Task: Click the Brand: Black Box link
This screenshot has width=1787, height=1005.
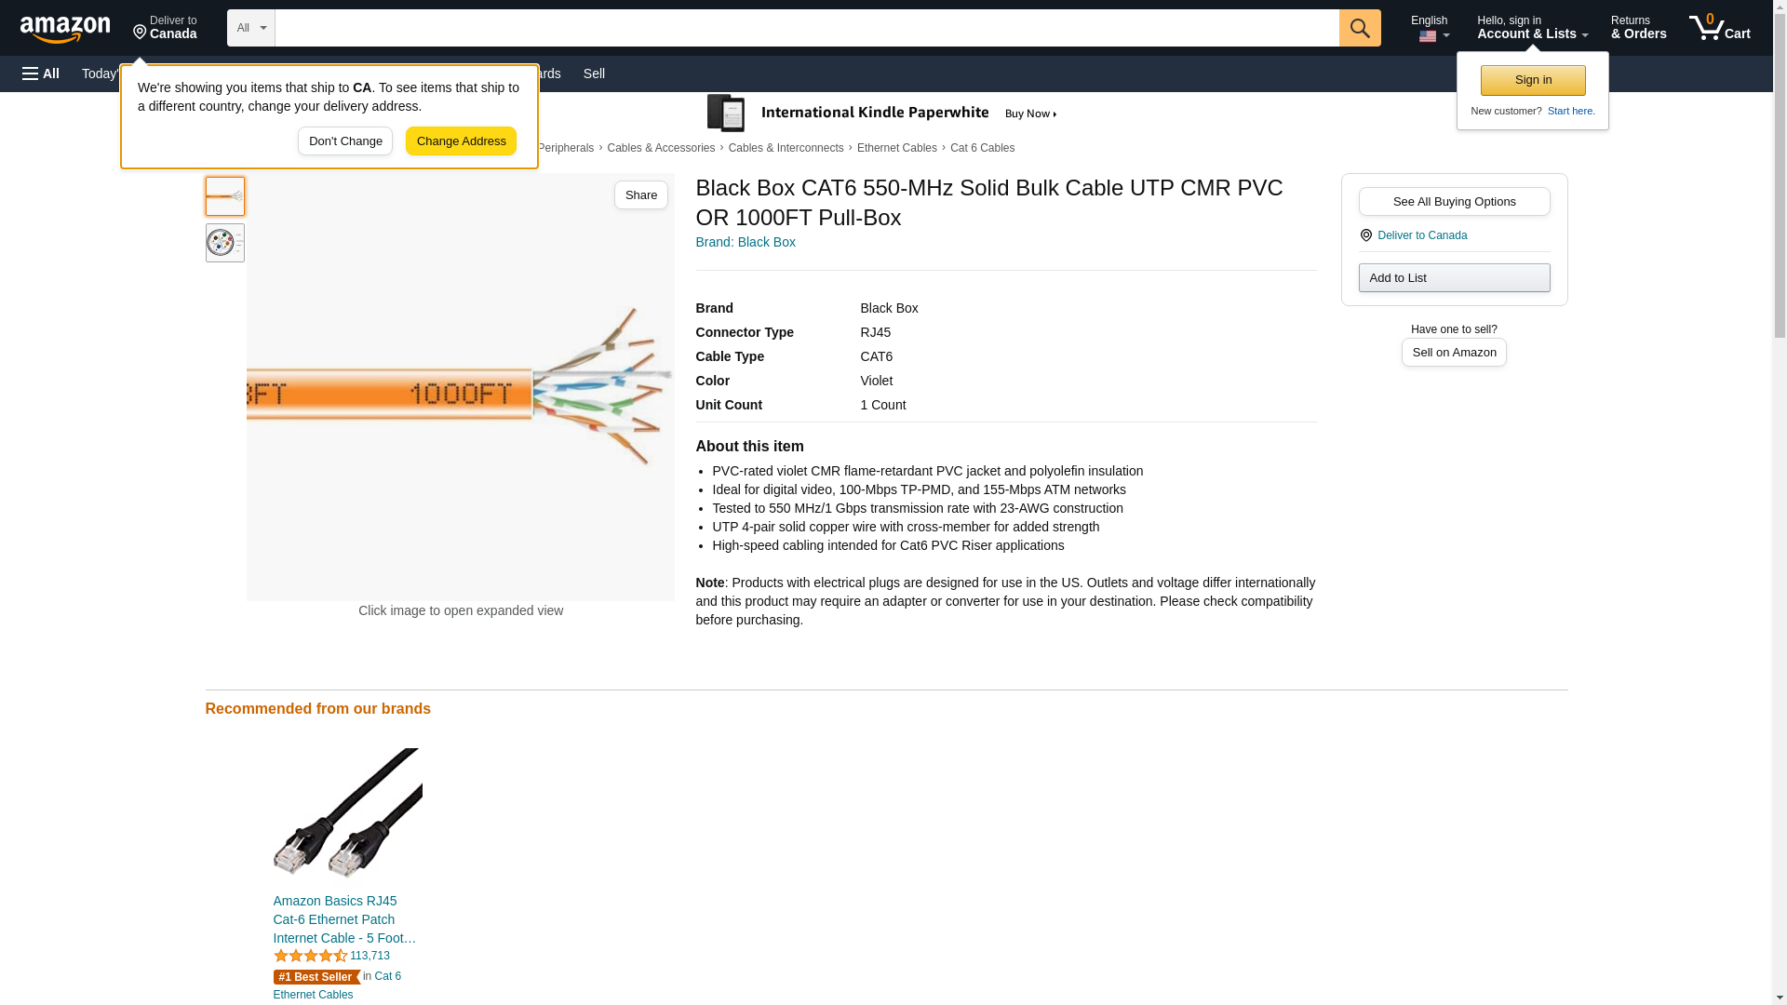Action: (x=745, y=242)
